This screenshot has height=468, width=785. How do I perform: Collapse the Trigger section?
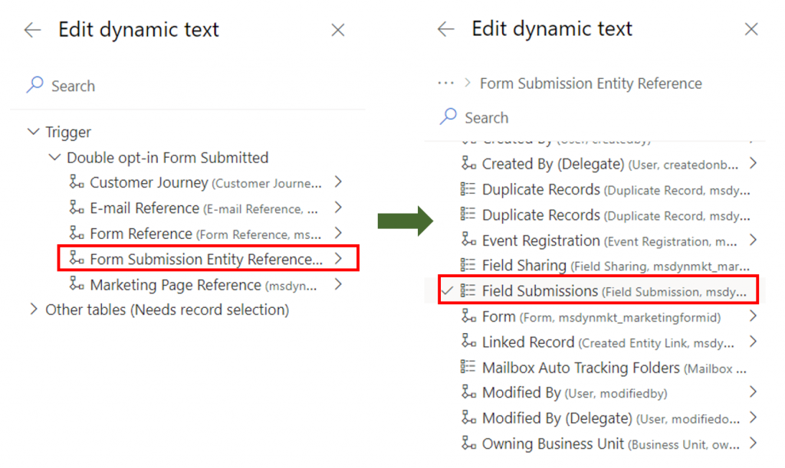[32, 132]
